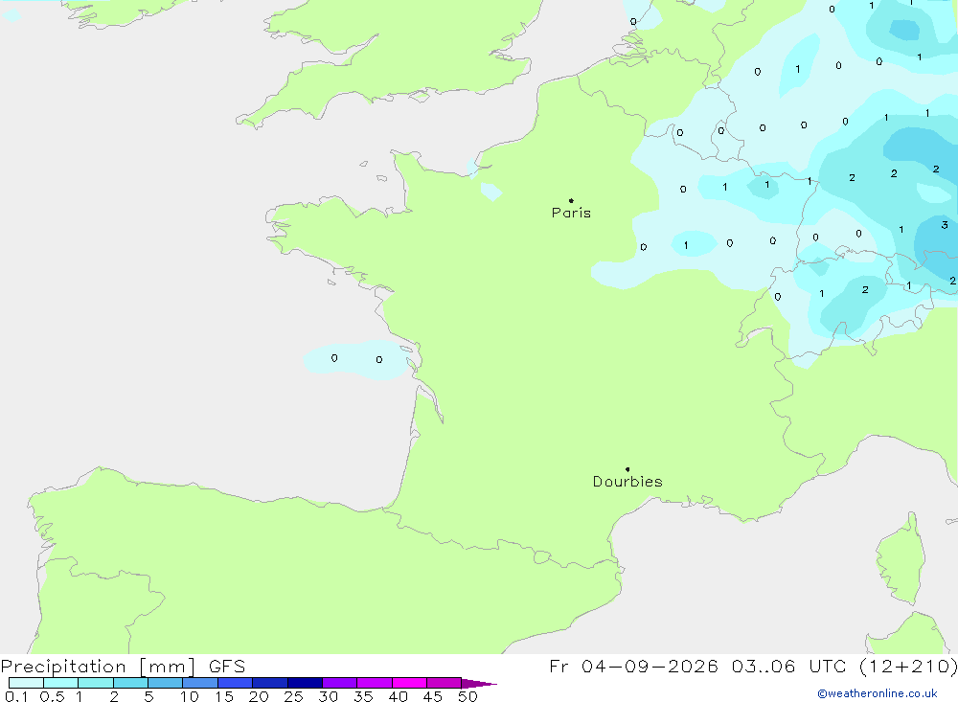Click the legend label 25
958x702 pixels.
pos(293,696)
